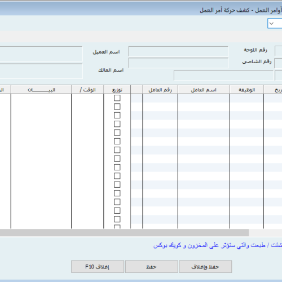Screen dimensions: 282x282
Task: Click the horizontal scrollbar under the grid
Action: click(124, 232)
